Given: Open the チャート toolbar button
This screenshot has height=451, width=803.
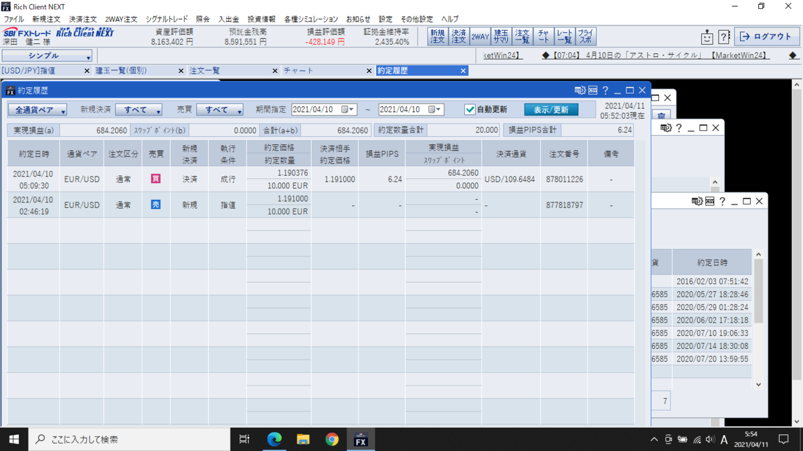Looking at the screenshot, I should click(x=543, y=37).
